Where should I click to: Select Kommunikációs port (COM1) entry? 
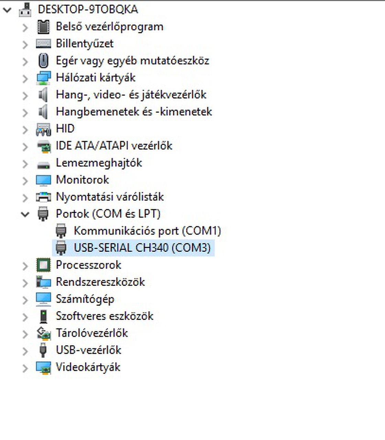147,231
